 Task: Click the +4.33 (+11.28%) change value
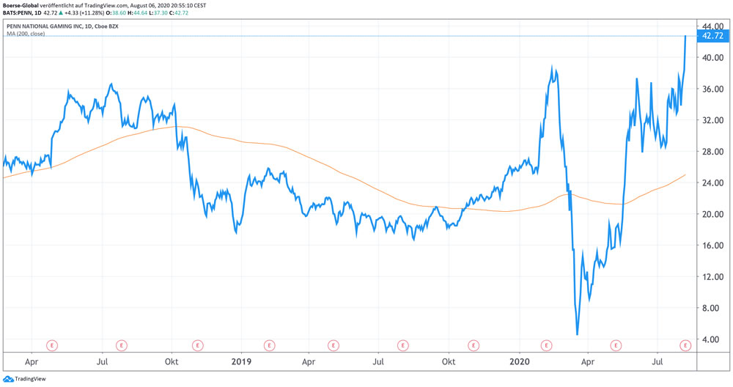click(x=84, y=13)
